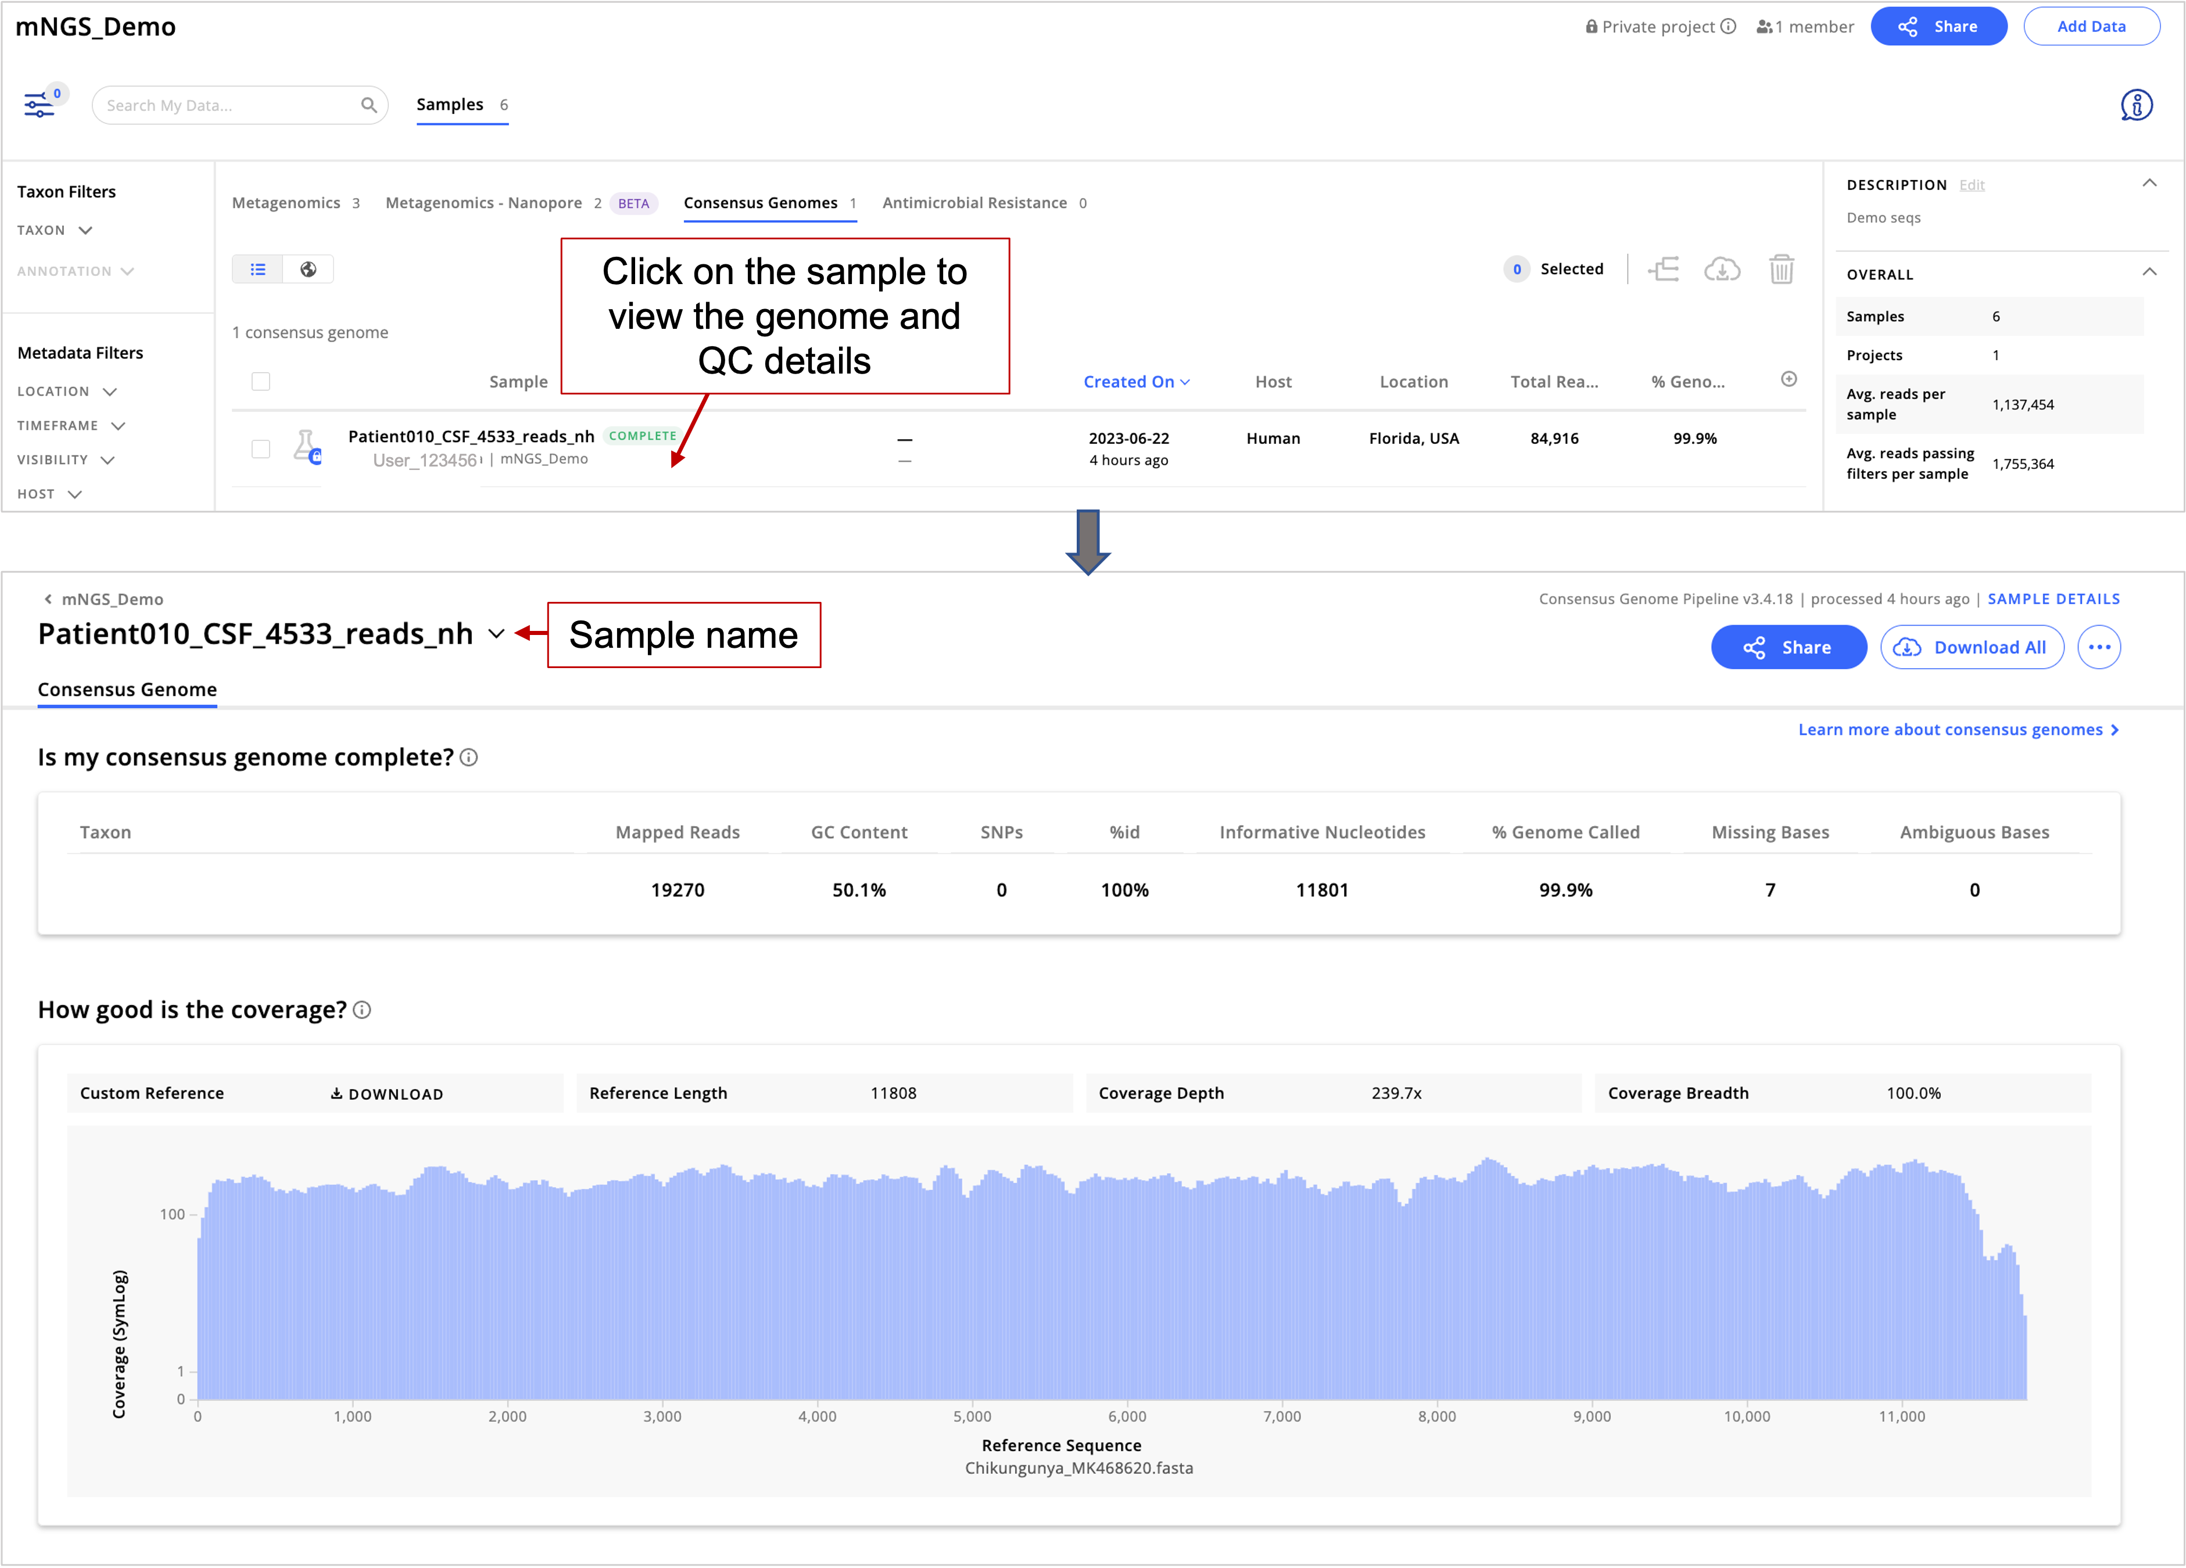The height and width of the screenshot is (1568, 2186).
Task: Click the COMPLETE status badge
Action: point(642,436)
